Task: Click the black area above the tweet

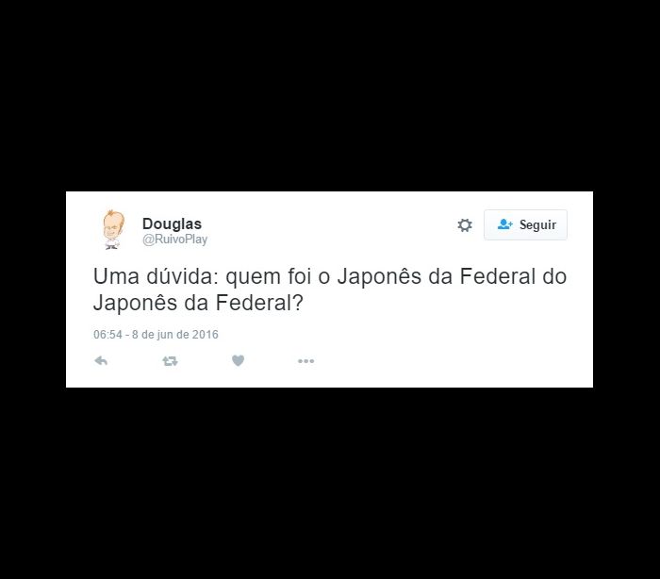Action: click(330, 95)
